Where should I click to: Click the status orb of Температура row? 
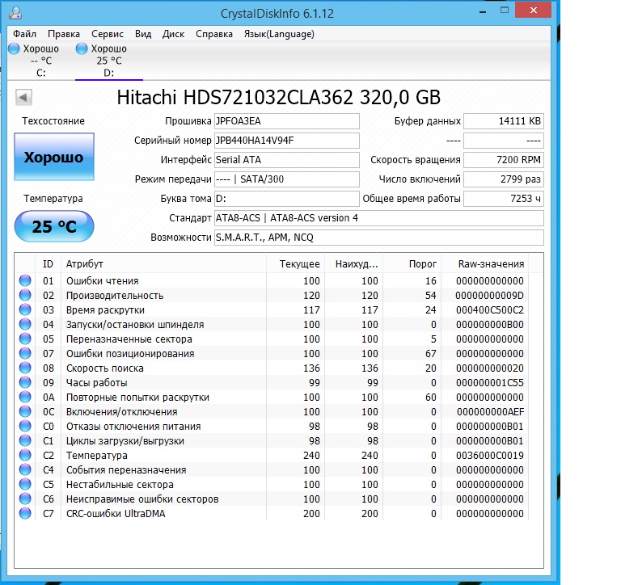point(25,456)
